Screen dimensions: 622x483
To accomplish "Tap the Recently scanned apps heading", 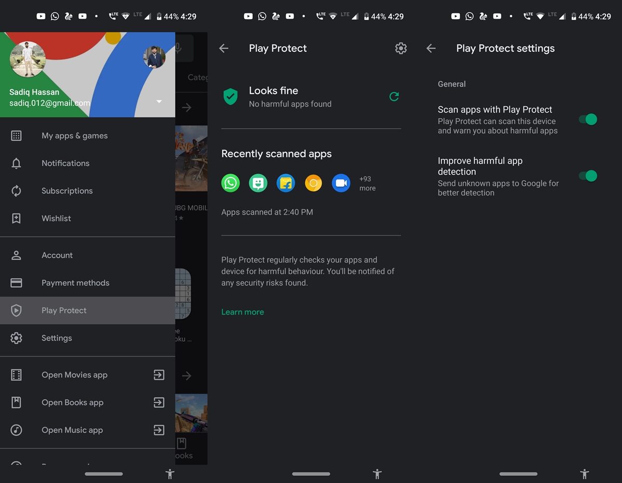I will coord(276,154).
